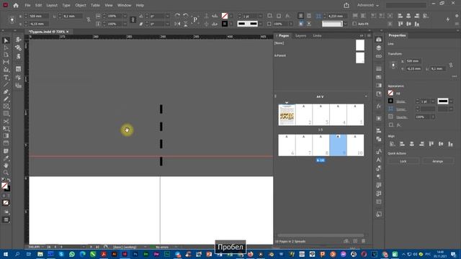Open the Advanced workspace dropdown

[x=368, y=5]
